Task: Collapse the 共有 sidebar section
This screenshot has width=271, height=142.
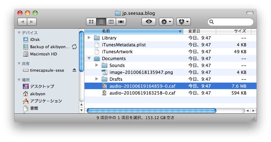Action: click(19, 63)
